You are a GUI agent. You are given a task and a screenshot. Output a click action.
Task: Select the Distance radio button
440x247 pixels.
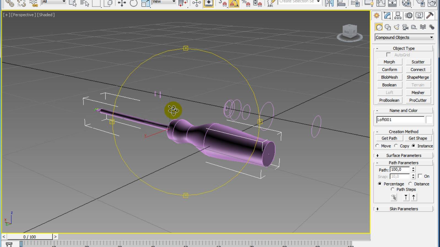click(410, 184)
